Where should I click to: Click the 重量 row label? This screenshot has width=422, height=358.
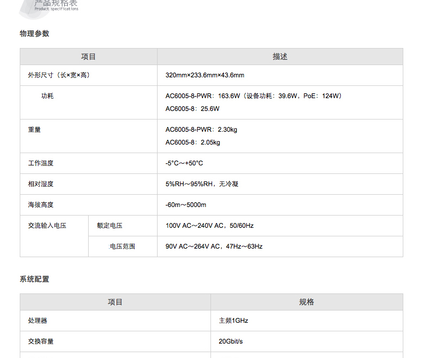[x=34, y=130]
